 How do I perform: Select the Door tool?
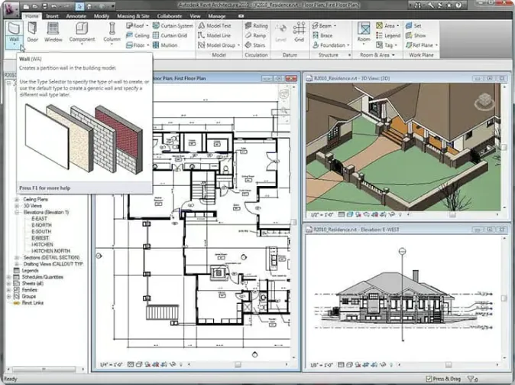click(33, 33)
